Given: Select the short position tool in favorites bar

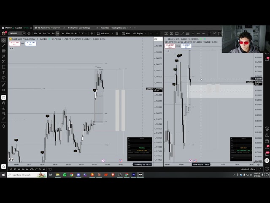Looking at the screenshot, I should [172, 33].
